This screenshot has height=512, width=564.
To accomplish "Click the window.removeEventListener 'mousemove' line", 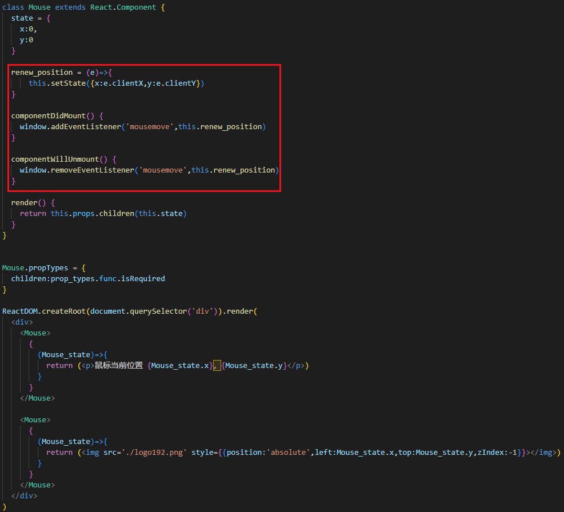I will (x=149, y=170).
